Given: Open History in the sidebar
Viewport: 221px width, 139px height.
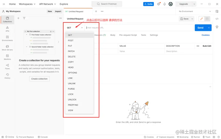Looking at the screenshot, I should 7,76.
